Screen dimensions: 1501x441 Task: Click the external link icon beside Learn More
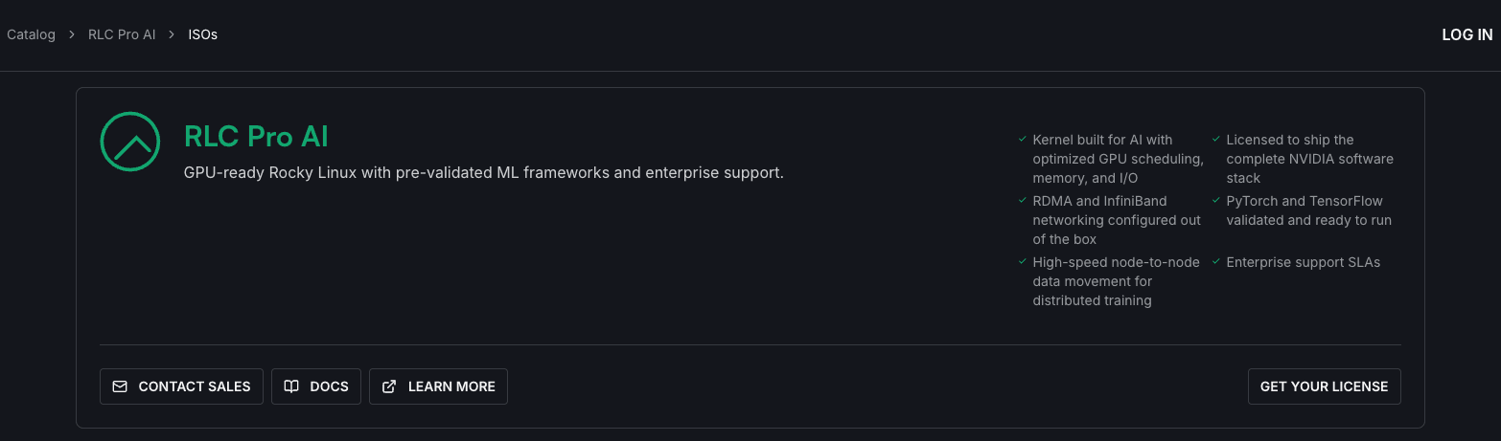[389, 386]
